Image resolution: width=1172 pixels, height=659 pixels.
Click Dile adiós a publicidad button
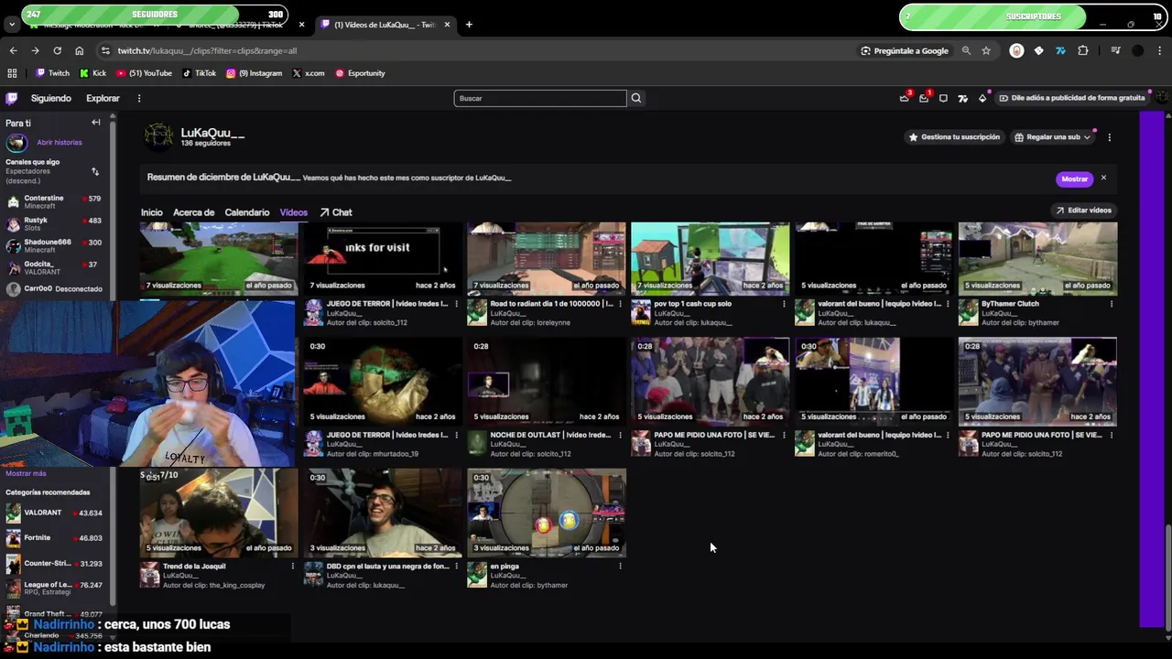(1071, 98)
